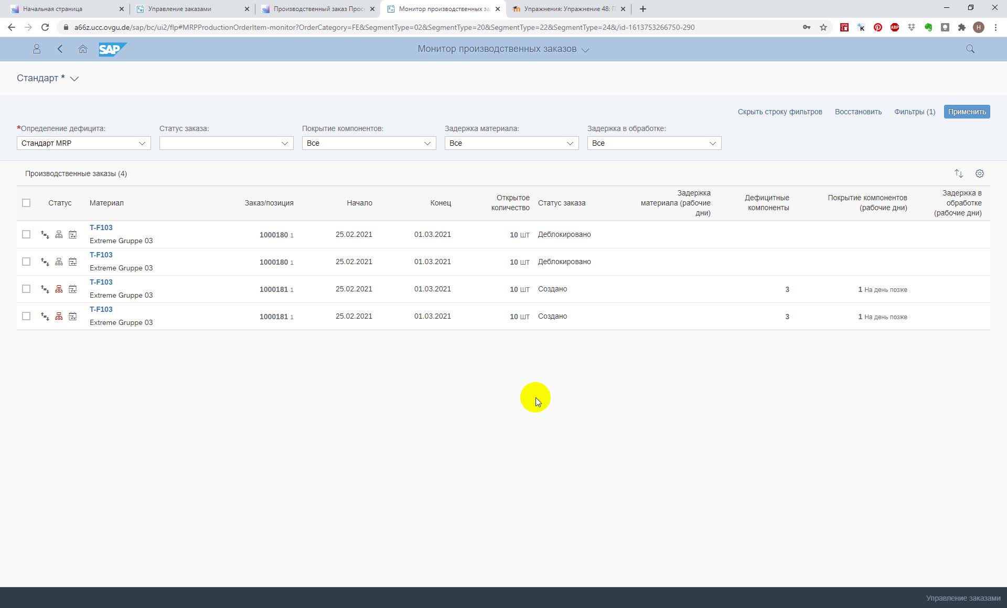Tick the select-all checkbox in table header

click(x=26, y=203)
